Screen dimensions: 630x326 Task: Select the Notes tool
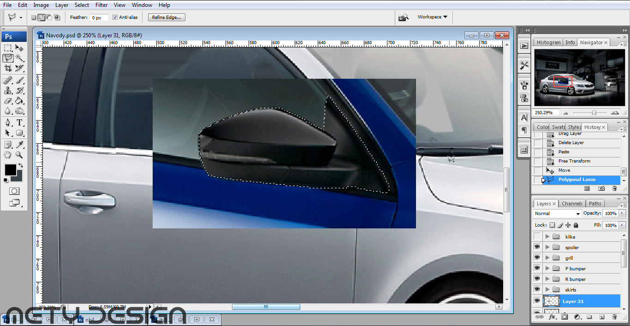point(8,145)
